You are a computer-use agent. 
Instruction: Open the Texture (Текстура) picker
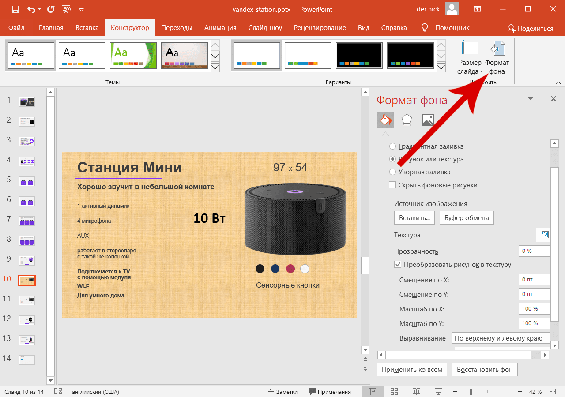pos(542,235)
